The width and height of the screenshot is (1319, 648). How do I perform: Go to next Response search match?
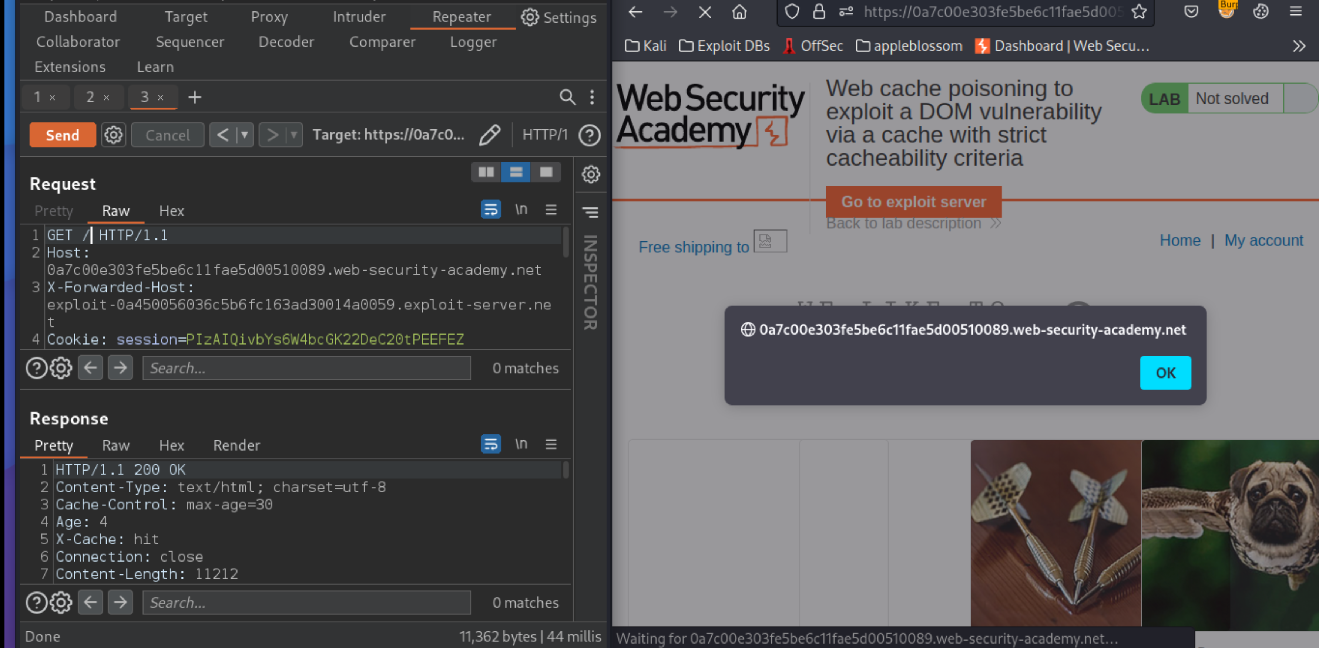pos(120,603)
